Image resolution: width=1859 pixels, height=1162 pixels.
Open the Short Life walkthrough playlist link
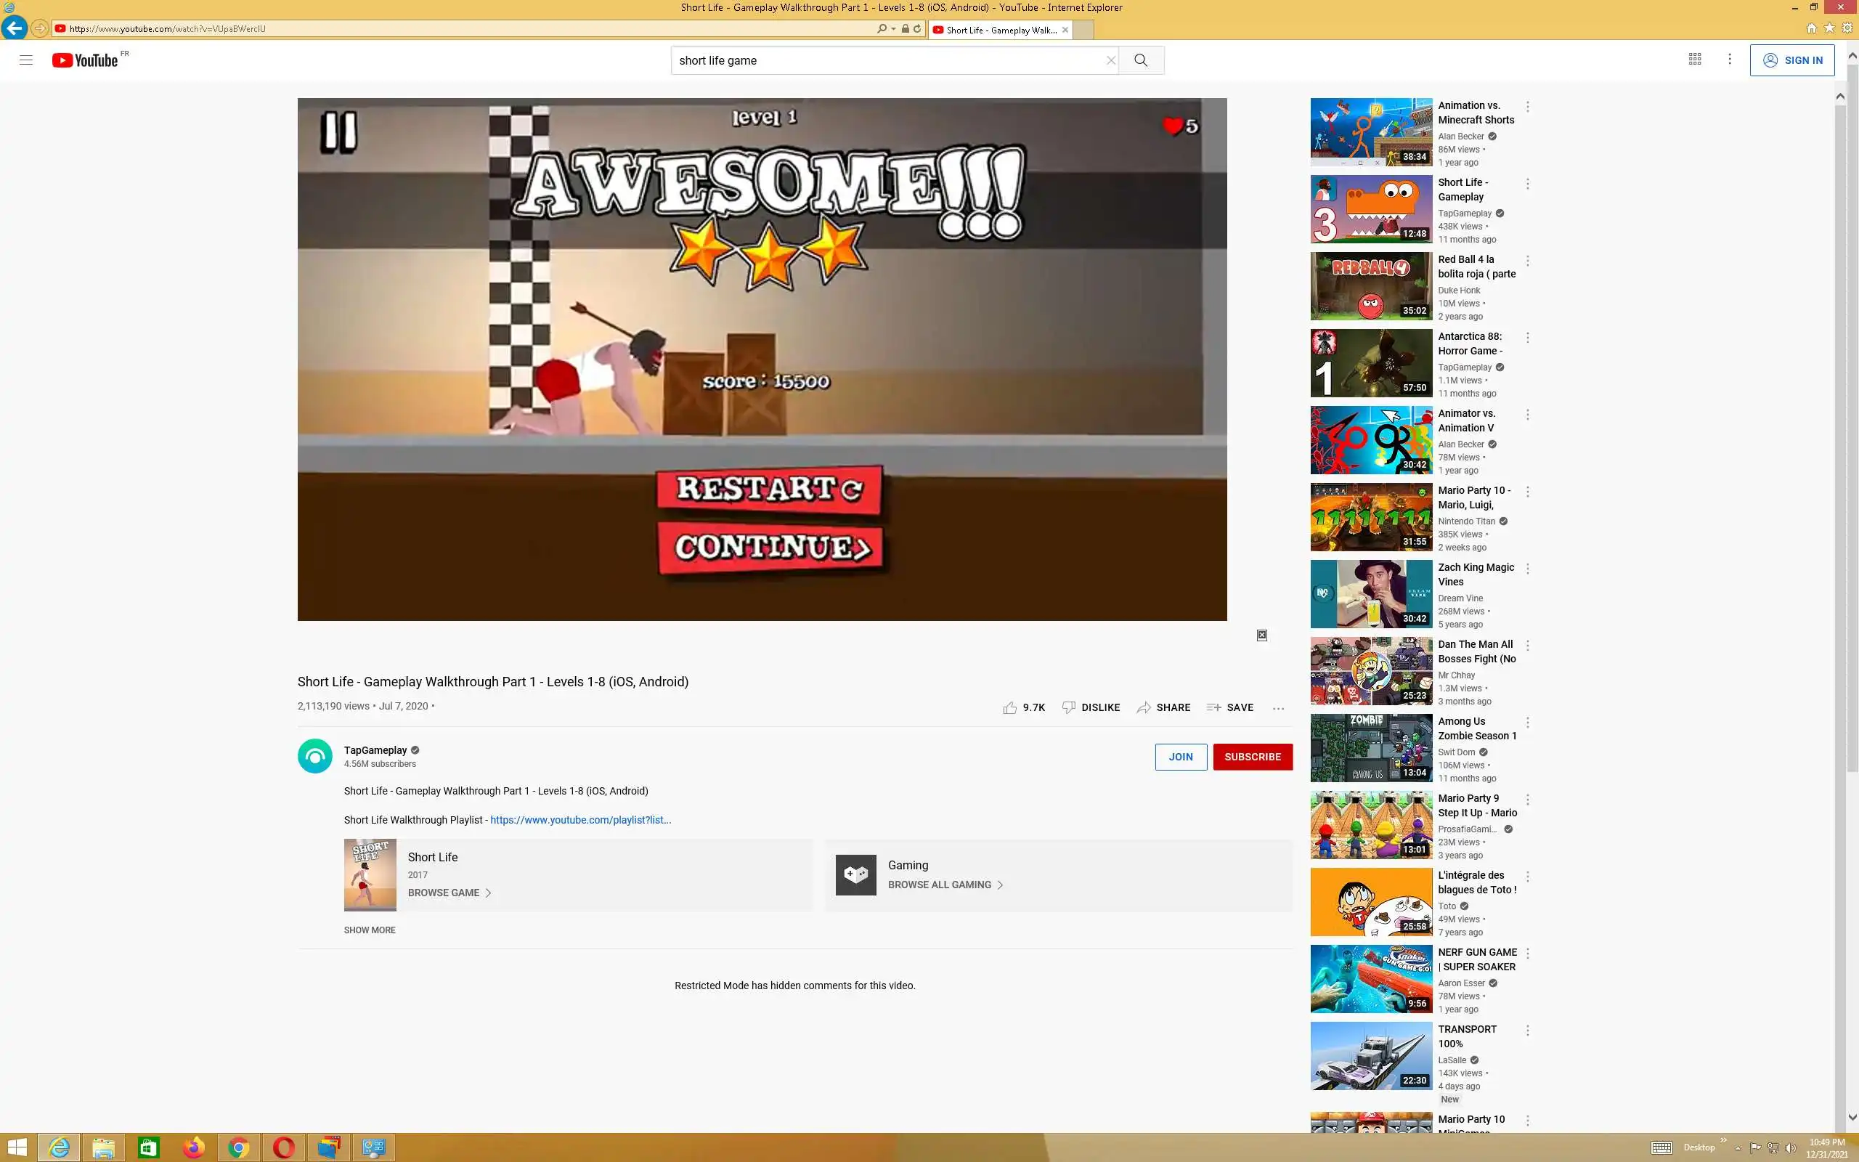580,820
